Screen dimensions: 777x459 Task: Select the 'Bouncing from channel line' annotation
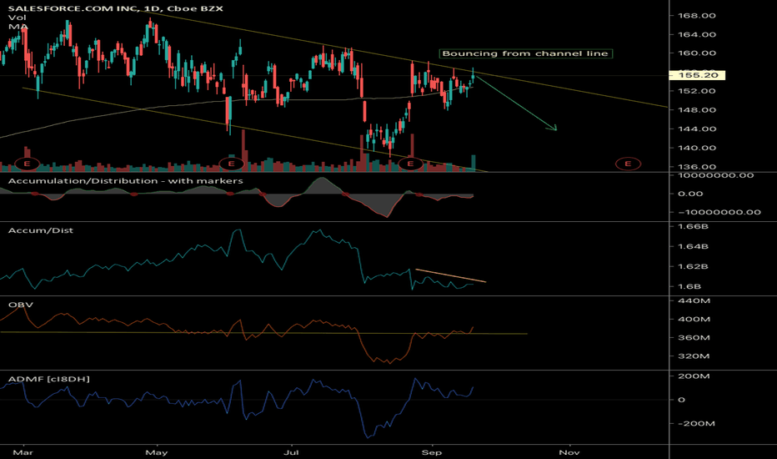click(x=525, y=53)
